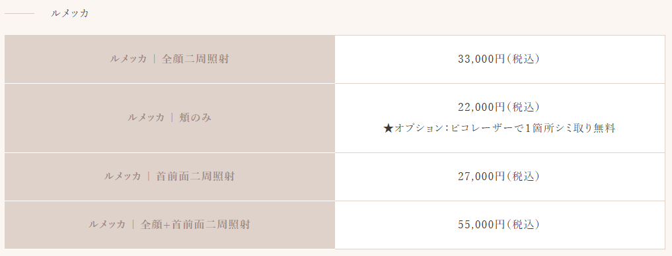Click the 33,000円(税込) price
Screen dimensions: 672x256
pyautogui.click(x=499, y=59)
